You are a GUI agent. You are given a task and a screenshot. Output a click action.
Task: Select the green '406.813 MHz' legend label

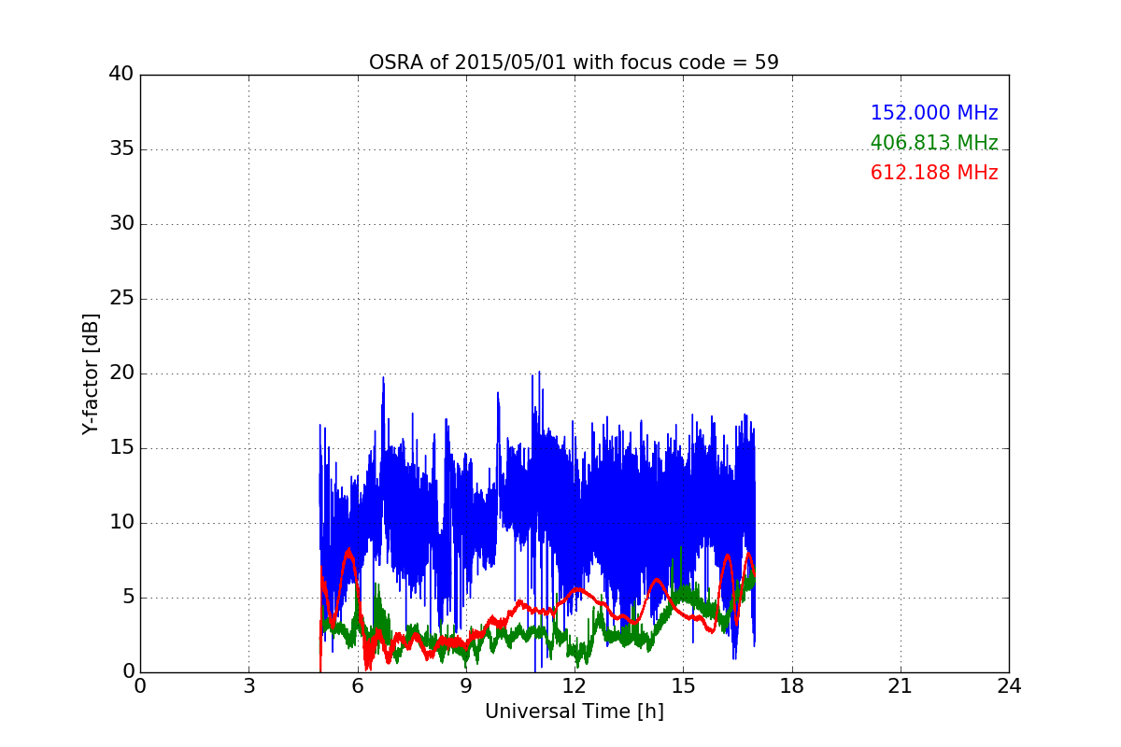coord(934,143)
